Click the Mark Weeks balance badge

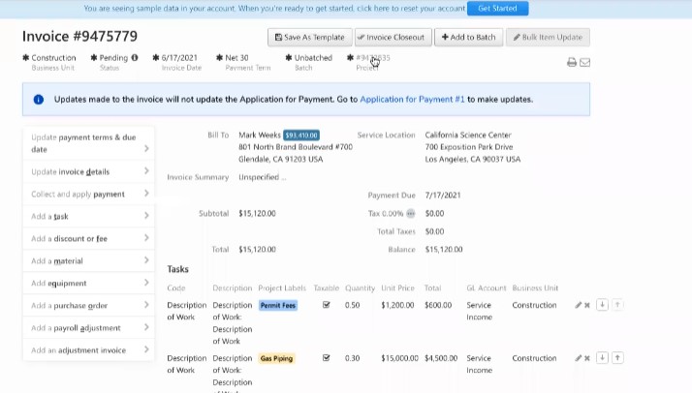pyautogui.click(x=301, y=136)
